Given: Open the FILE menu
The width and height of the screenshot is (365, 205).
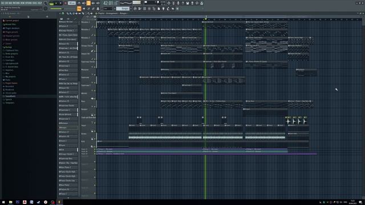Looking at the screenshot, I should 3,3.
